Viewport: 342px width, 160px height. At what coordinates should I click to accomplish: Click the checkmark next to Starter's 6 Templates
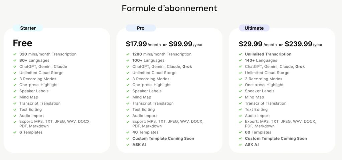15,132
